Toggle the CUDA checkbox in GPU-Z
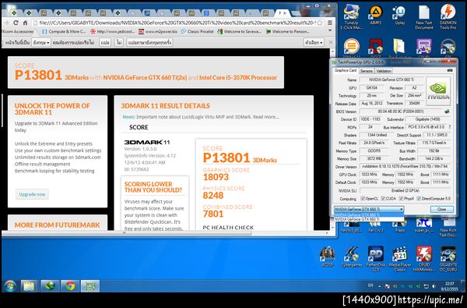 [383, 199]
